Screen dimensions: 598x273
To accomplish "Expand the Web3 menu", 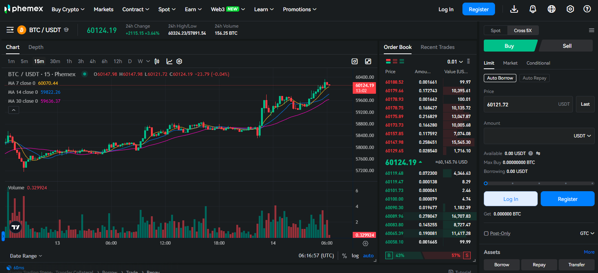I will pyautogui.click(x=228, y=9).
